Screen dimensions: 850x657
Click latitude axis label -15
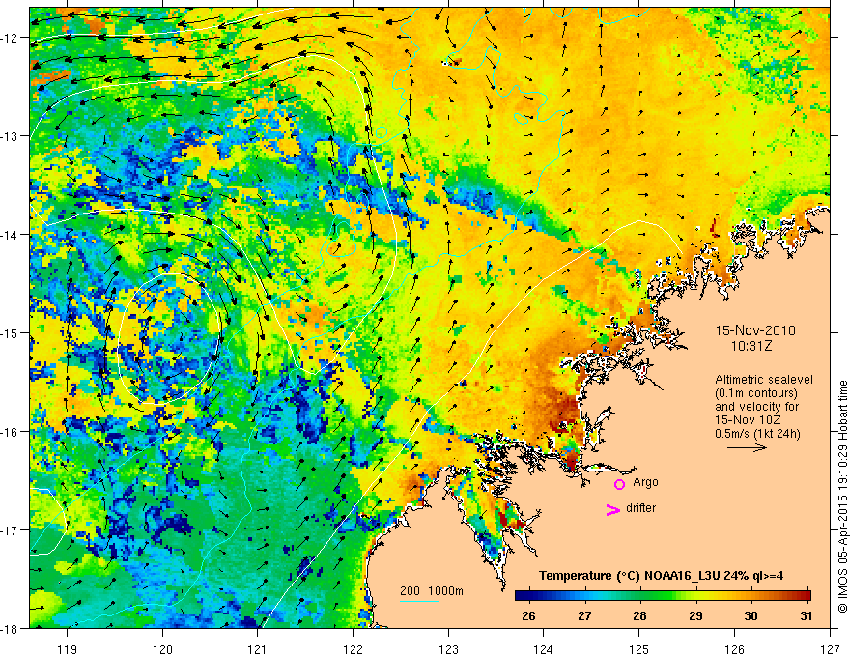[10, 332]
